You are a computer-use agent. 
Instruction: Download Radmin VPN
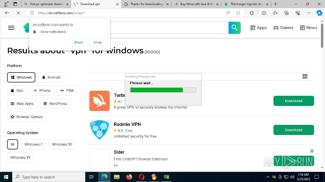tap(294, 130)
